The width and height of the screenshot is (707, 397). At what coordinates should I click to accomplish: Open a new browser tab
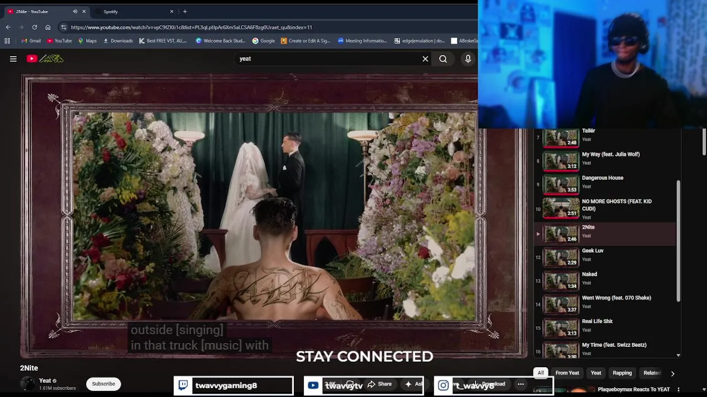(x=185, y=12)
